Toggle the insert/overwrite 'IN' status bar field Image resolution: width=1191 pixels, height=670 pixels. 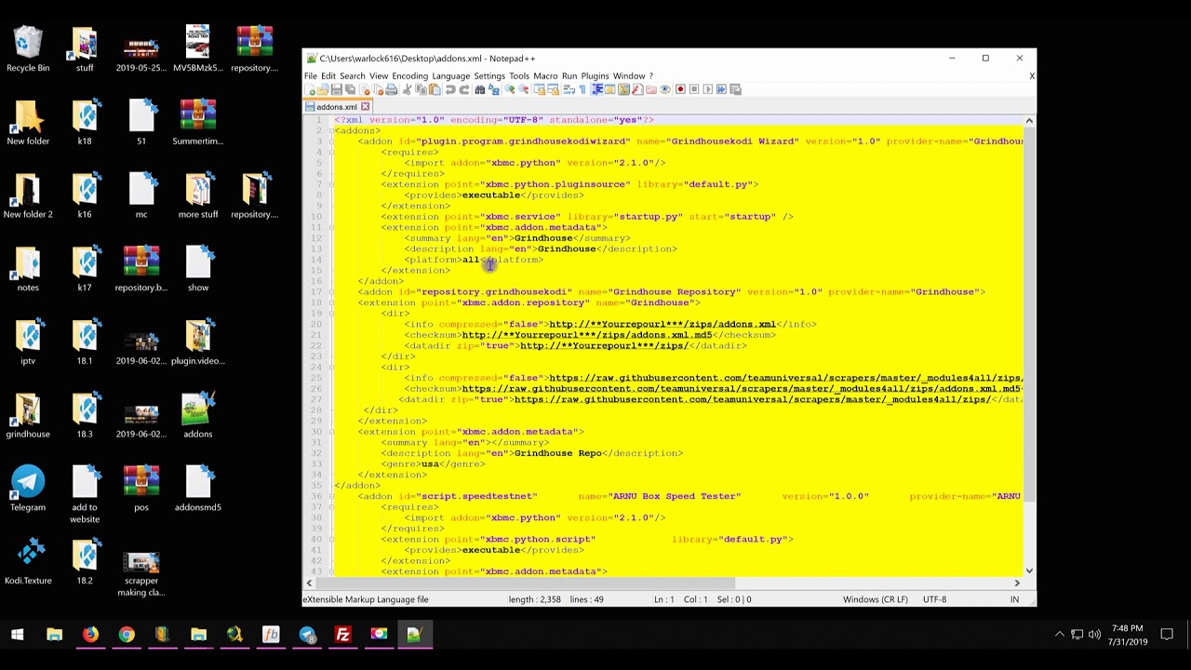[1015, 599]
